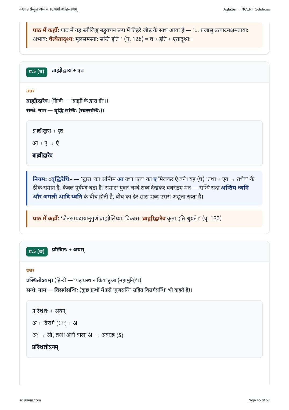Screen dimensions: 289x410
Task: Click the chapter title in page header
Action: pos(48,9)
